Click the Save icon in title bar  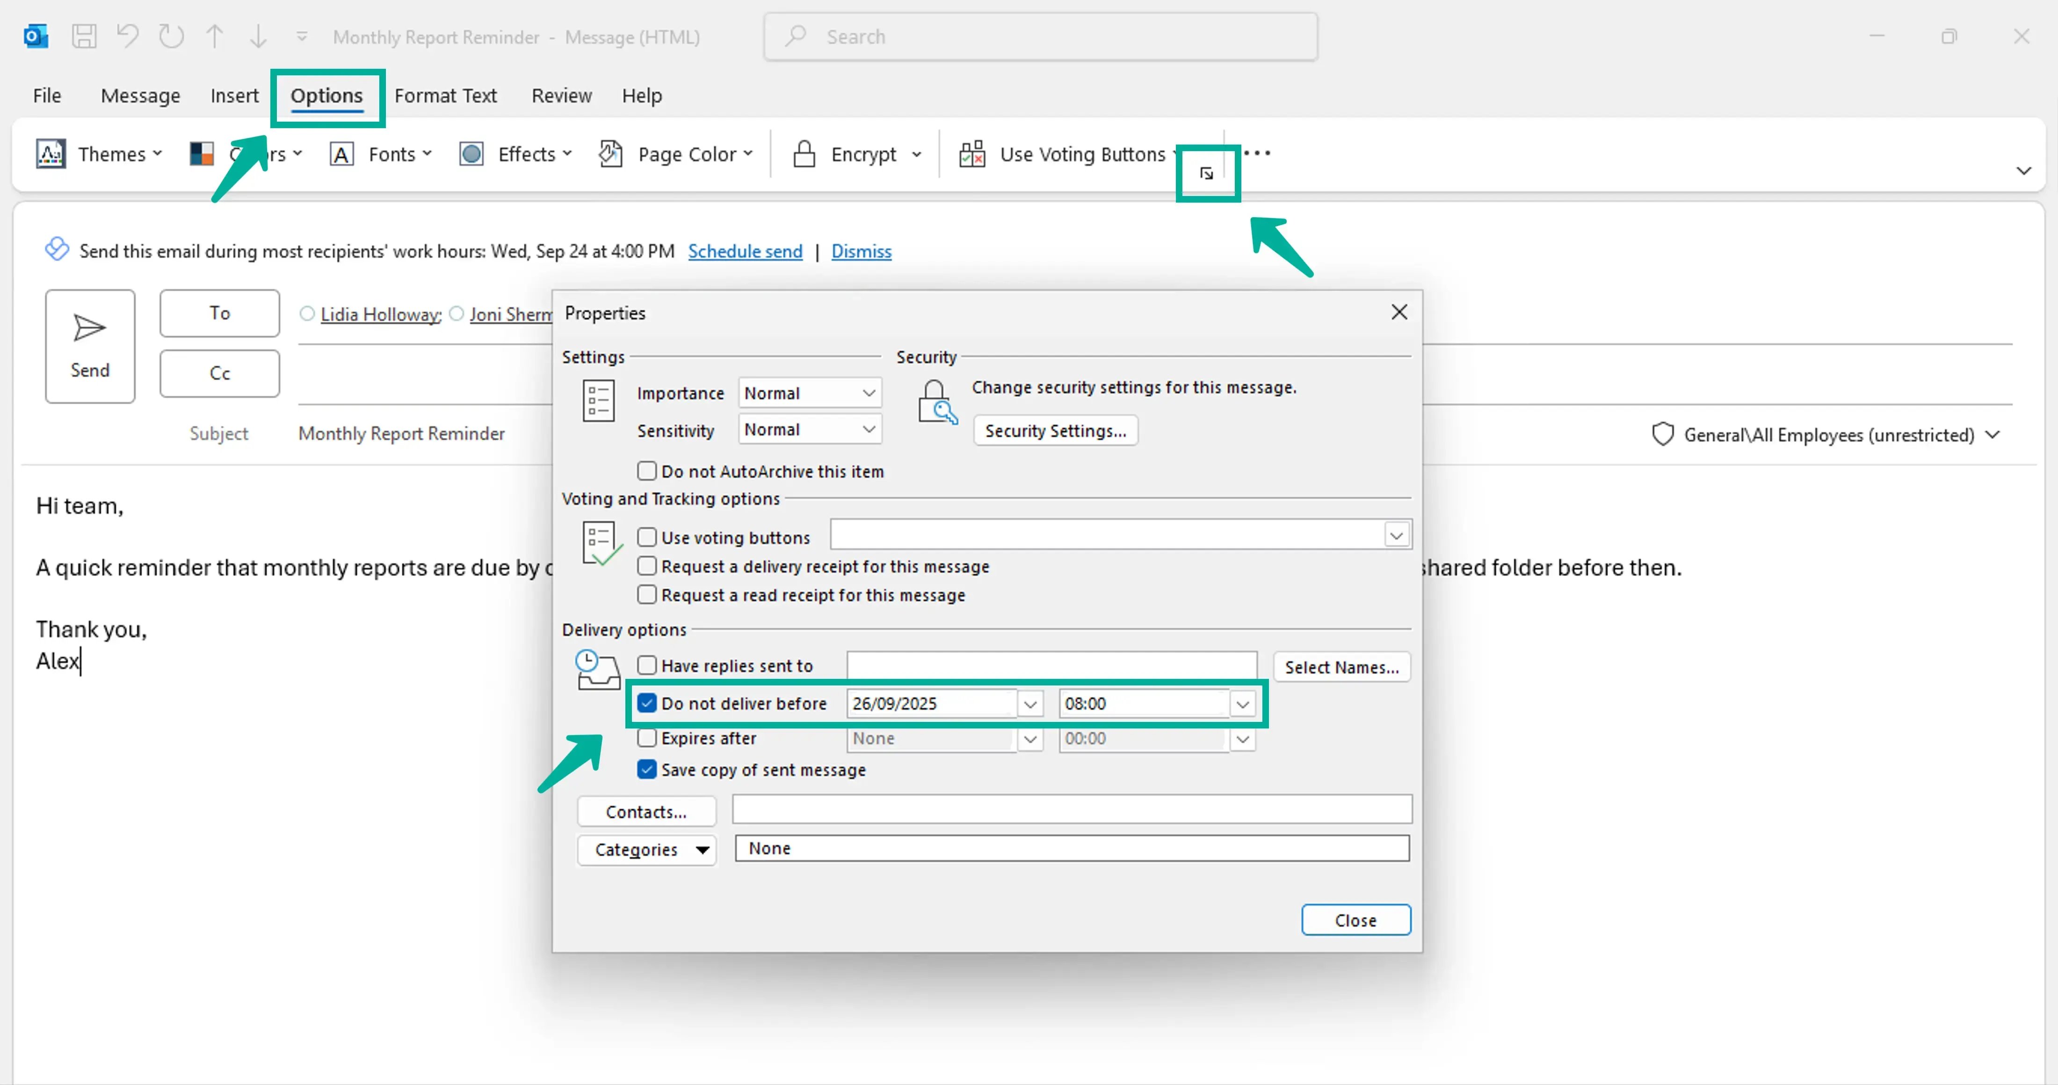[84, 37]
